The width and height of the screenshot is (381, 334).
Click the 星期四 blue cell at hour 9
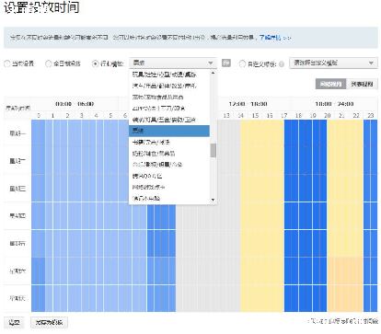(168, 216)
